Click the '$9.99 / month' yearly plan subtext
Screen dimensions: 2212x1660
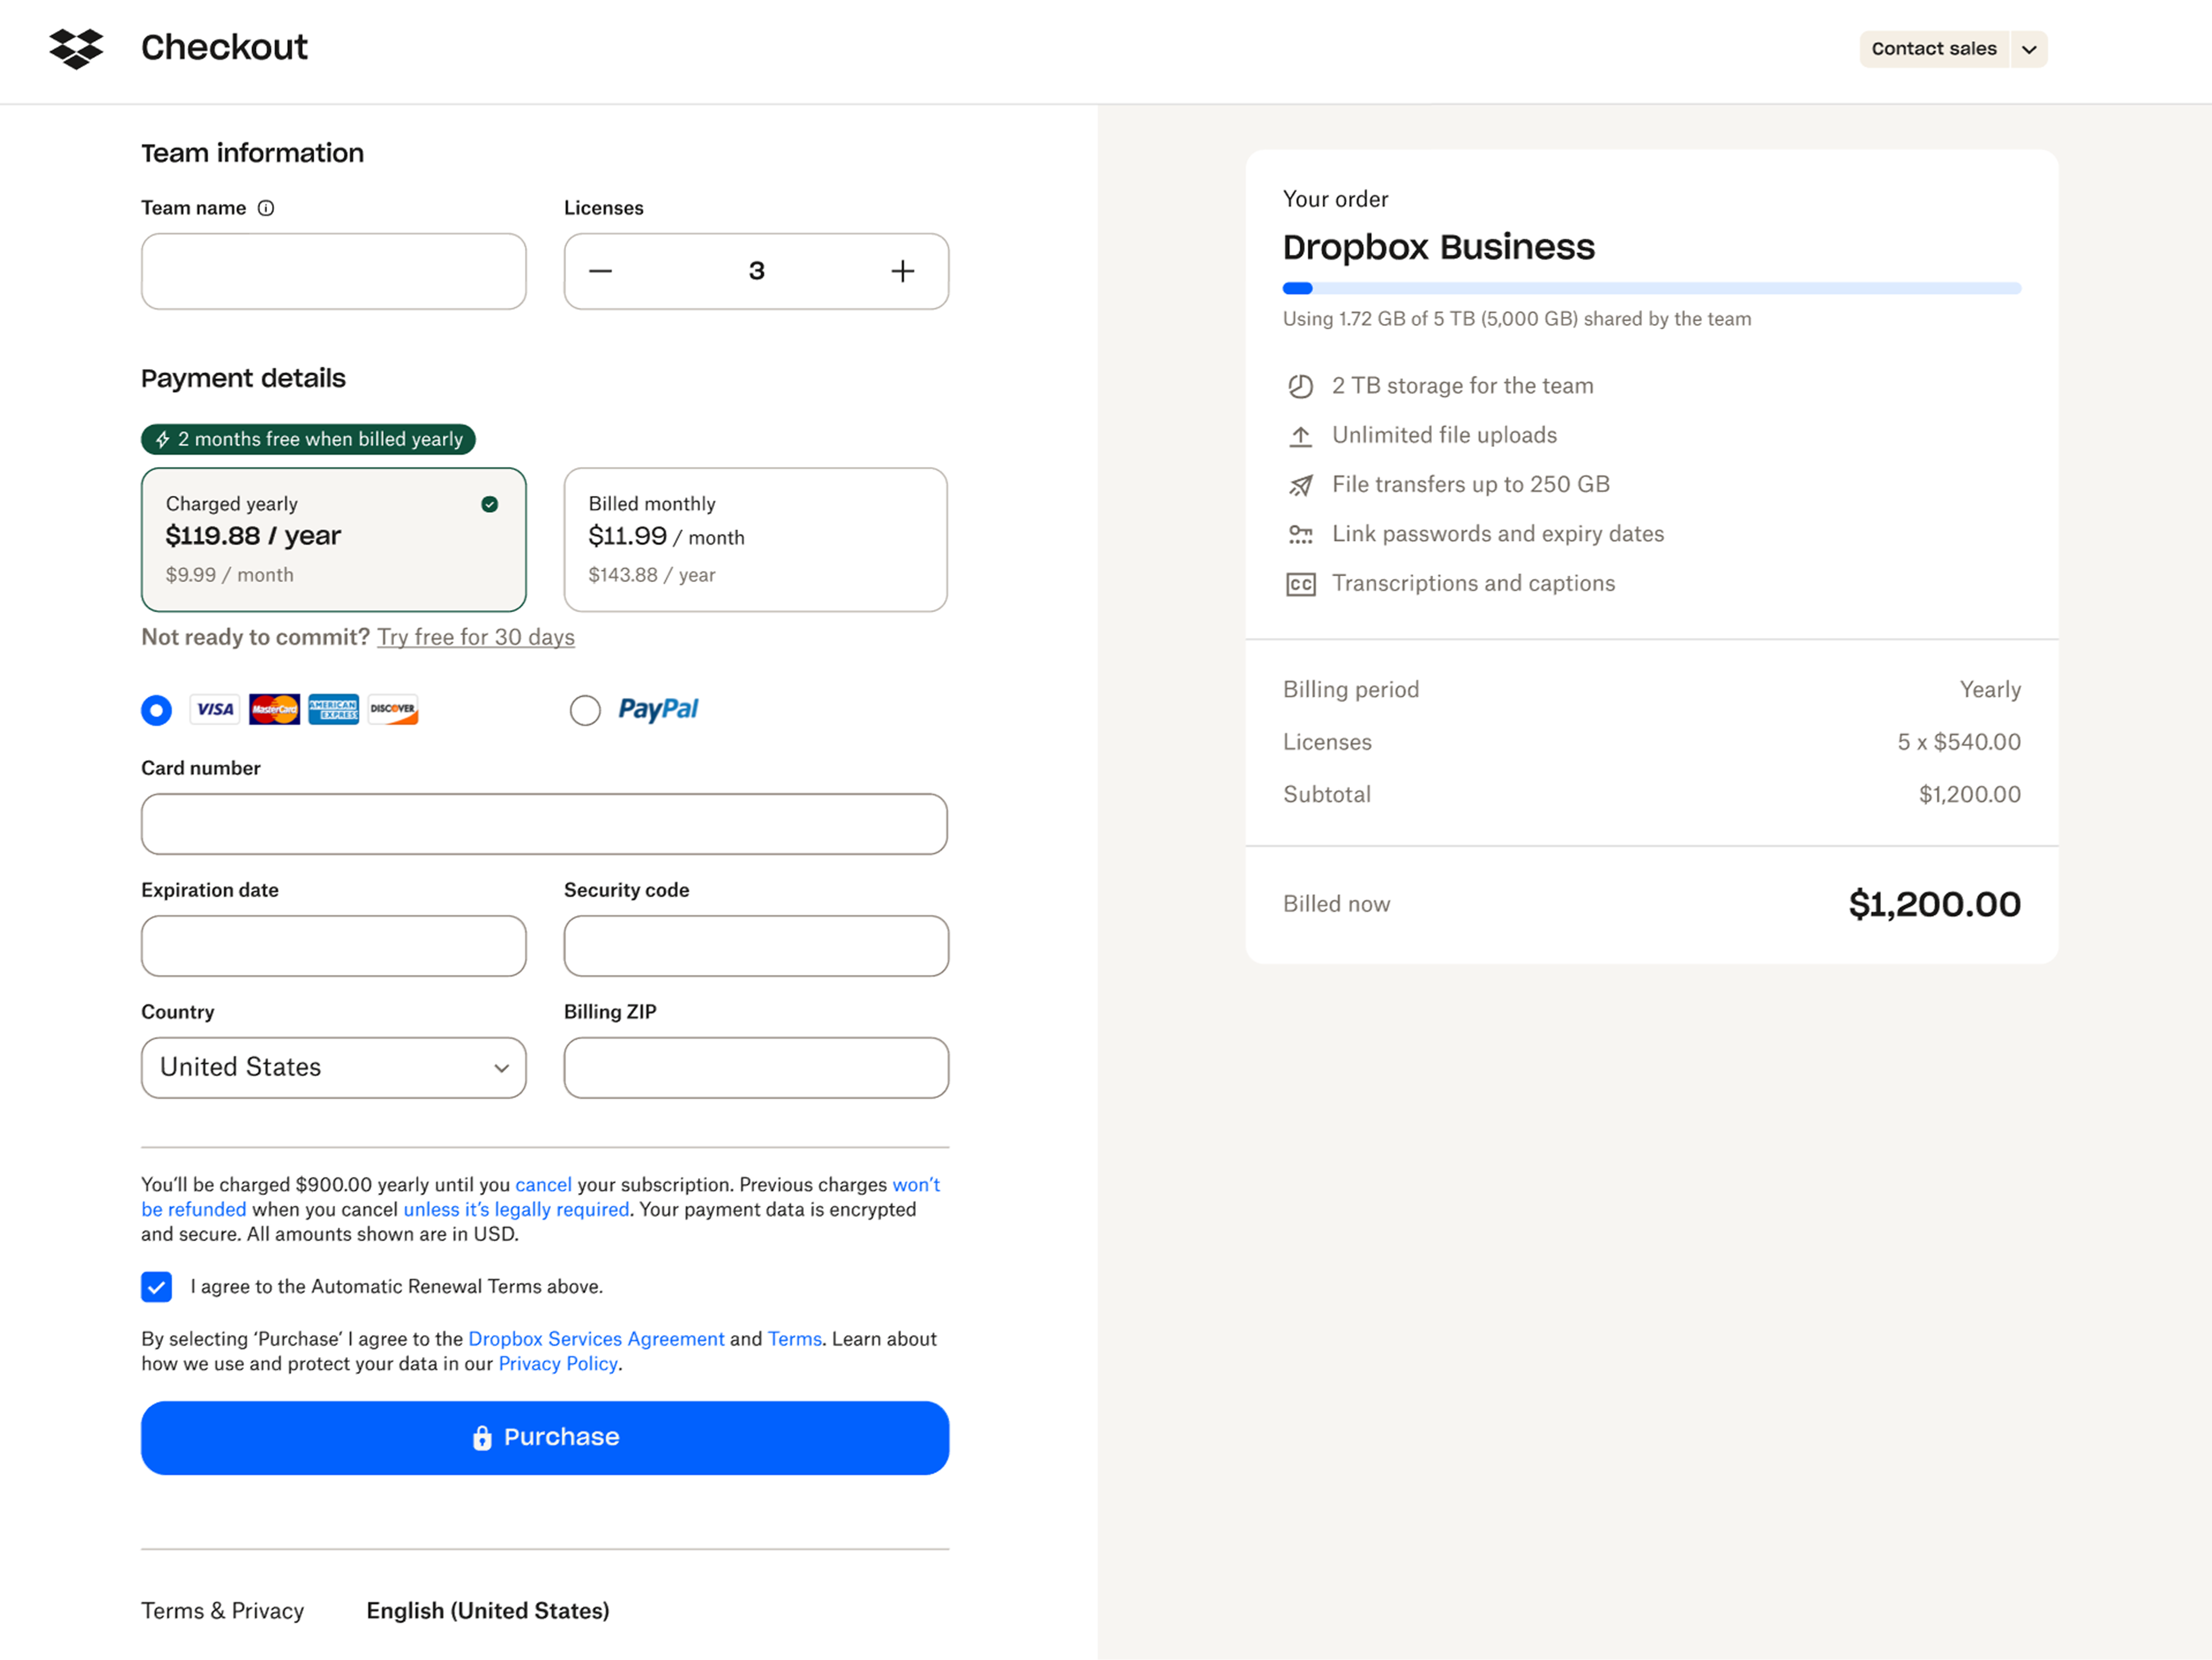(x=229, y=575)
